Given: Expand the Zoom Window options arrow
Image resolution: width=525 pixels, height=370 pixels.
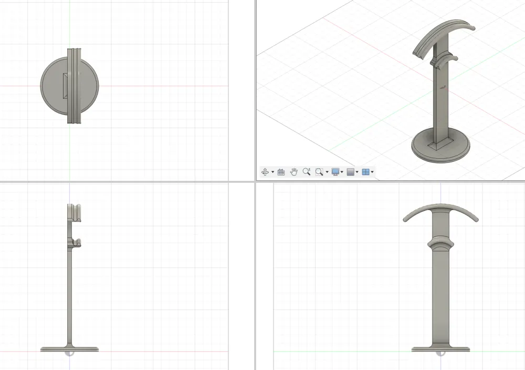Looking at the screenshot, I should [x=327, y=172].
